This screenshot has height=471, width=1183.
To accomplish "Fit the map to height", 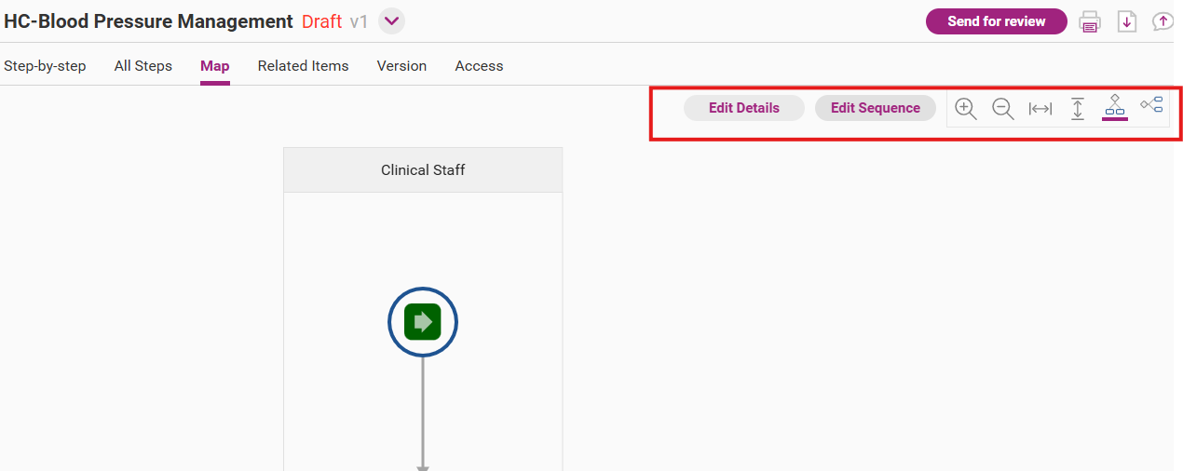I will coord(1078,109).
